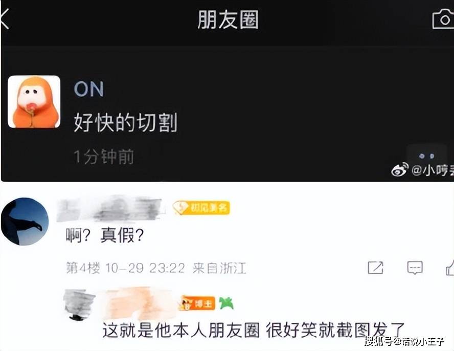Open the ON username profile
Image resolution: width=454 pixels, height=351 pixels.
88,89
